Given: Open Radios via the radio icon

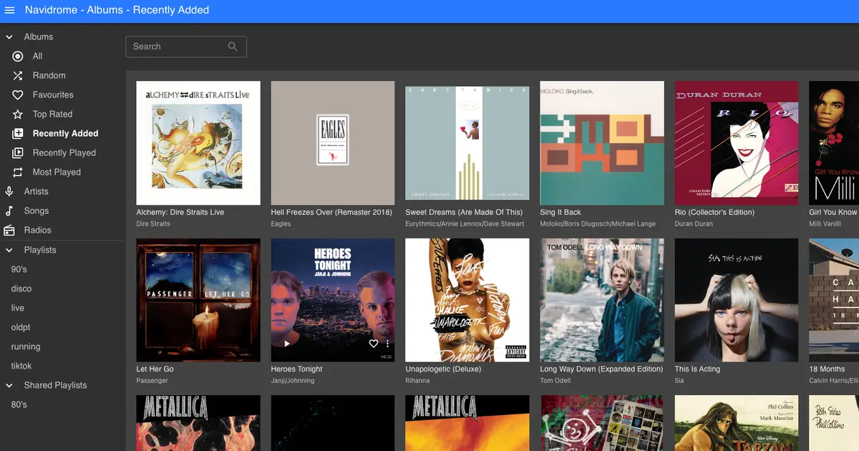Looking at the screenshot, I should click(9, 231).
